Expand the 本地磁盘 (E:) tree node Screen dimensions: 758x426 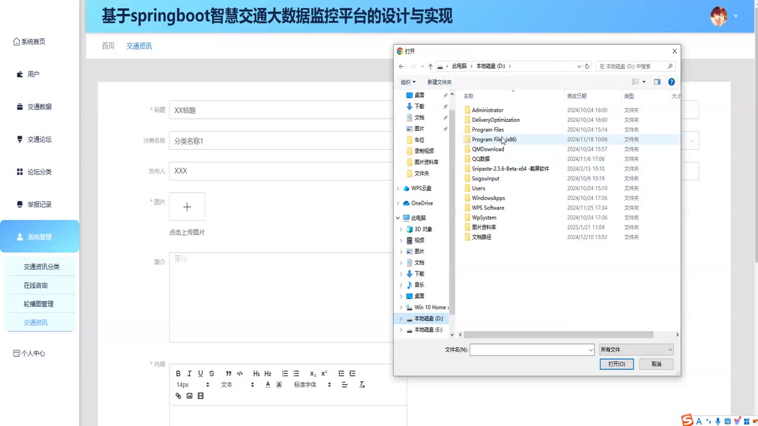[x=401, y=330]
